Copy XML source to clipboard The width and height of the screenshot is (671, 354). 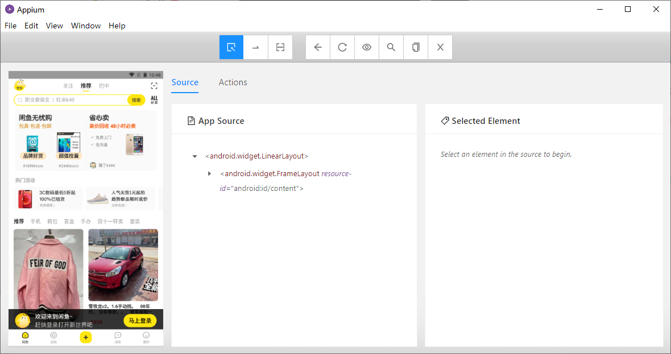click(416, 47)
